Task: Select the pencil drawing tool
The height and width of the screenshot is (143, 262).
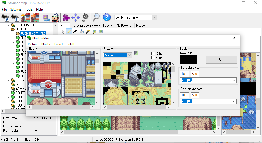Action: (x=69, y=31)
